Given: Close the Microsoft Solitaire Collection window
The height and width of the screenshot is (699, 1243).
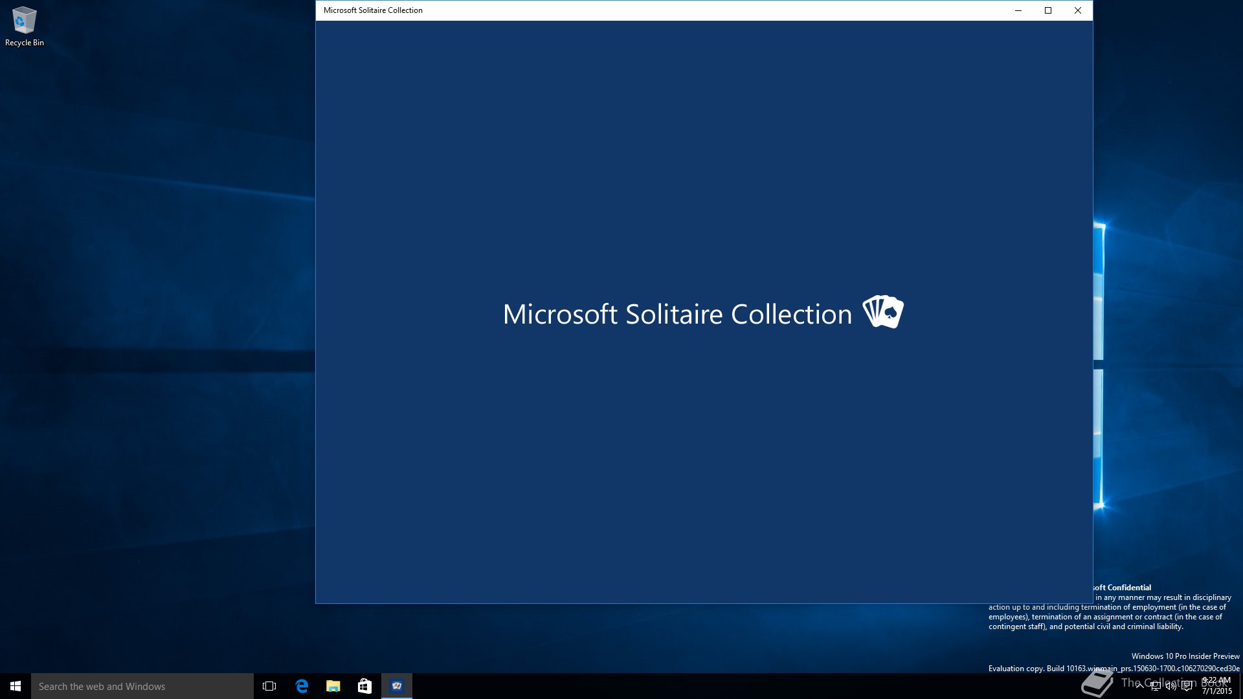Looking at the screenshot, I should 1078,10.
